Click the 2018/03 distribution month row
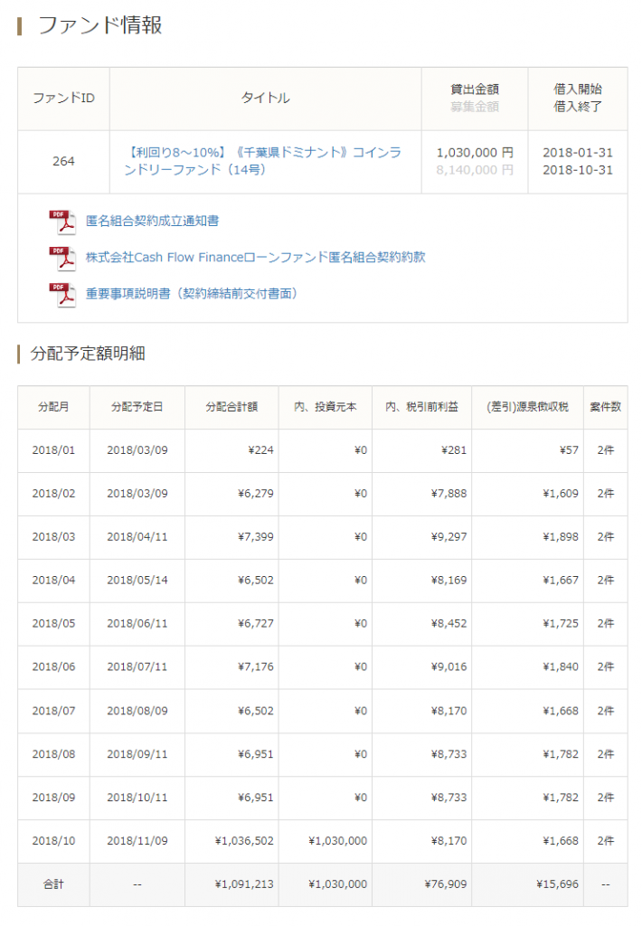The image size is (642, 926). point(53,537)
